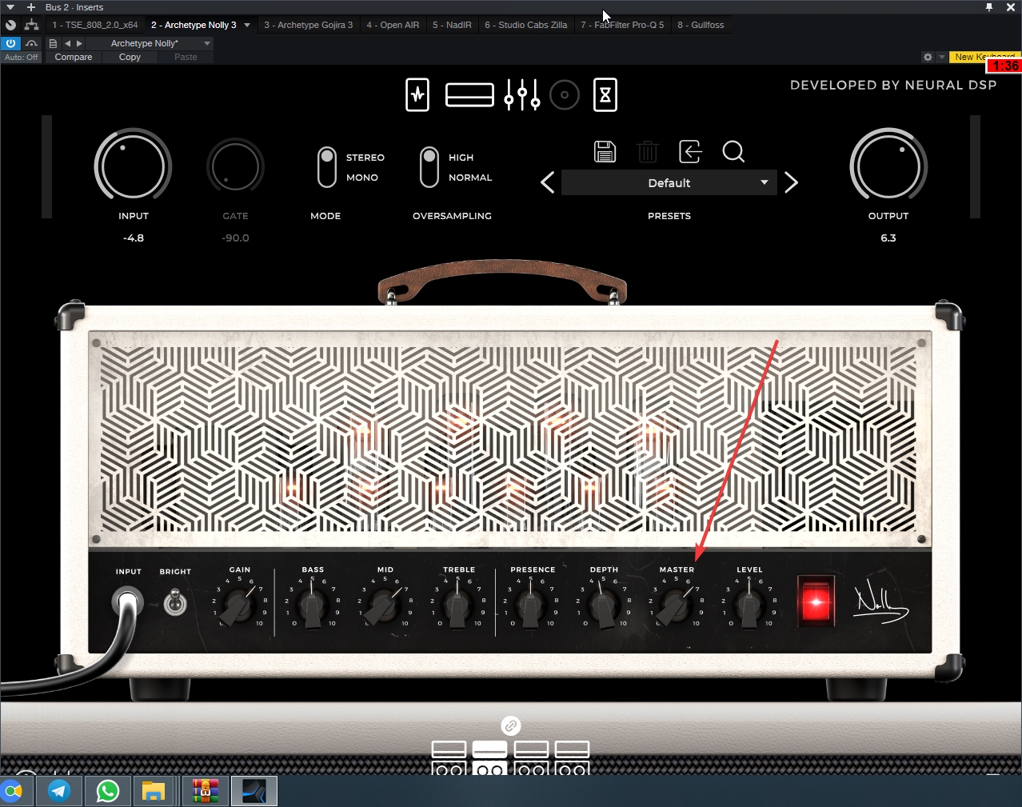Open the pre-effects pedals section
This screenshot has height=807, width=1022.
(417, 94)
